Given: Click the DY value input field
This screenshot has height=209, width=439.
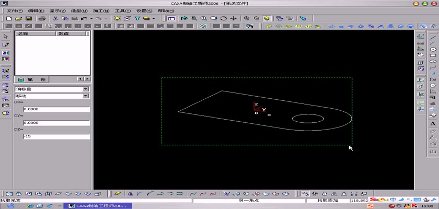Looking at the screenshot, I should [56, 123].
